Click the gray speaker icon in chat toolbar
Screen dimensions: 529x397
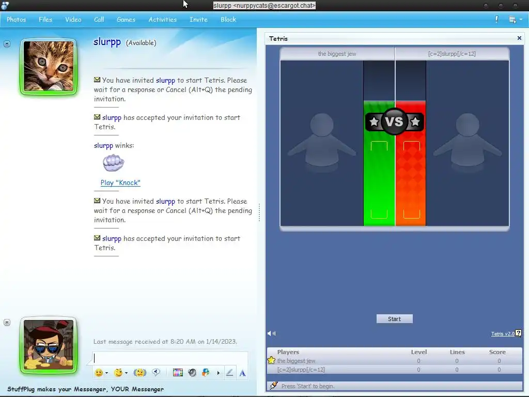(192, 373)
